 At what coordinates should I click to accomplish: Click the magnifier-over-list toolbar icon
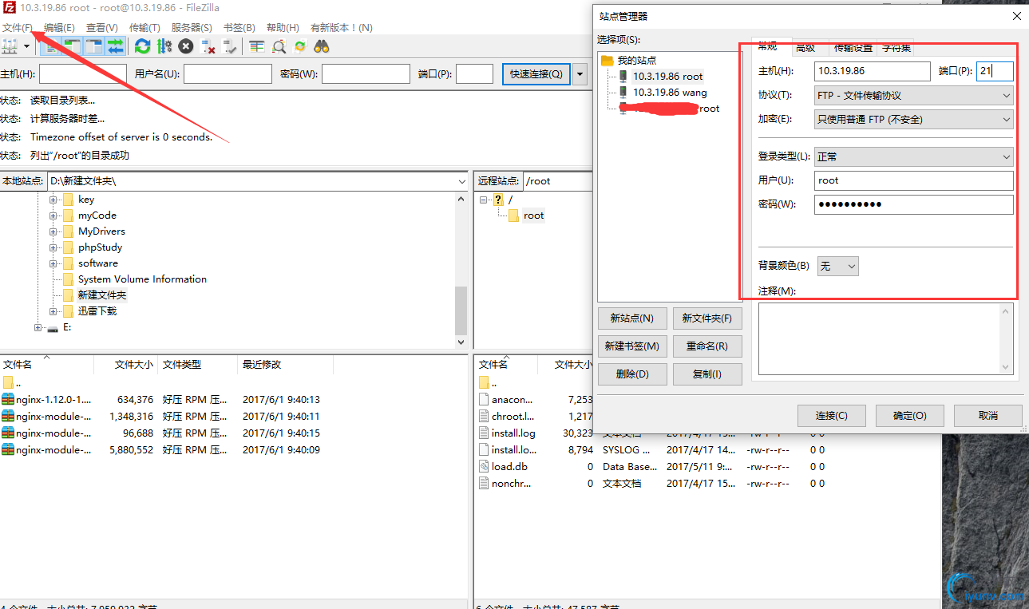click(279, 46)
